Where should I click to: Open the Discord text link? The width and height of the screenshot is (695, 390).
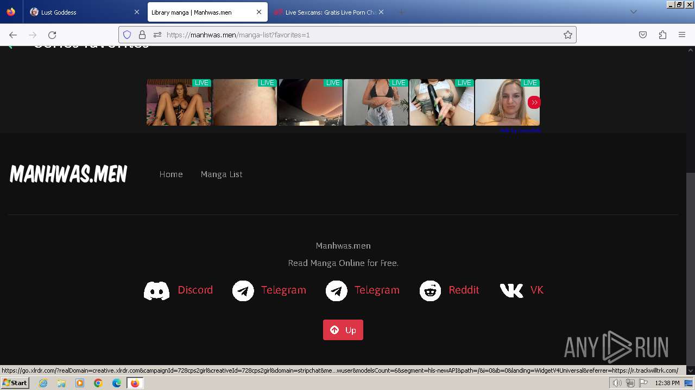195,290
